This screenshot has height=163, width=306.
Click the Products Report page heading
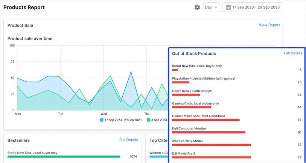[x=24, y=7]
